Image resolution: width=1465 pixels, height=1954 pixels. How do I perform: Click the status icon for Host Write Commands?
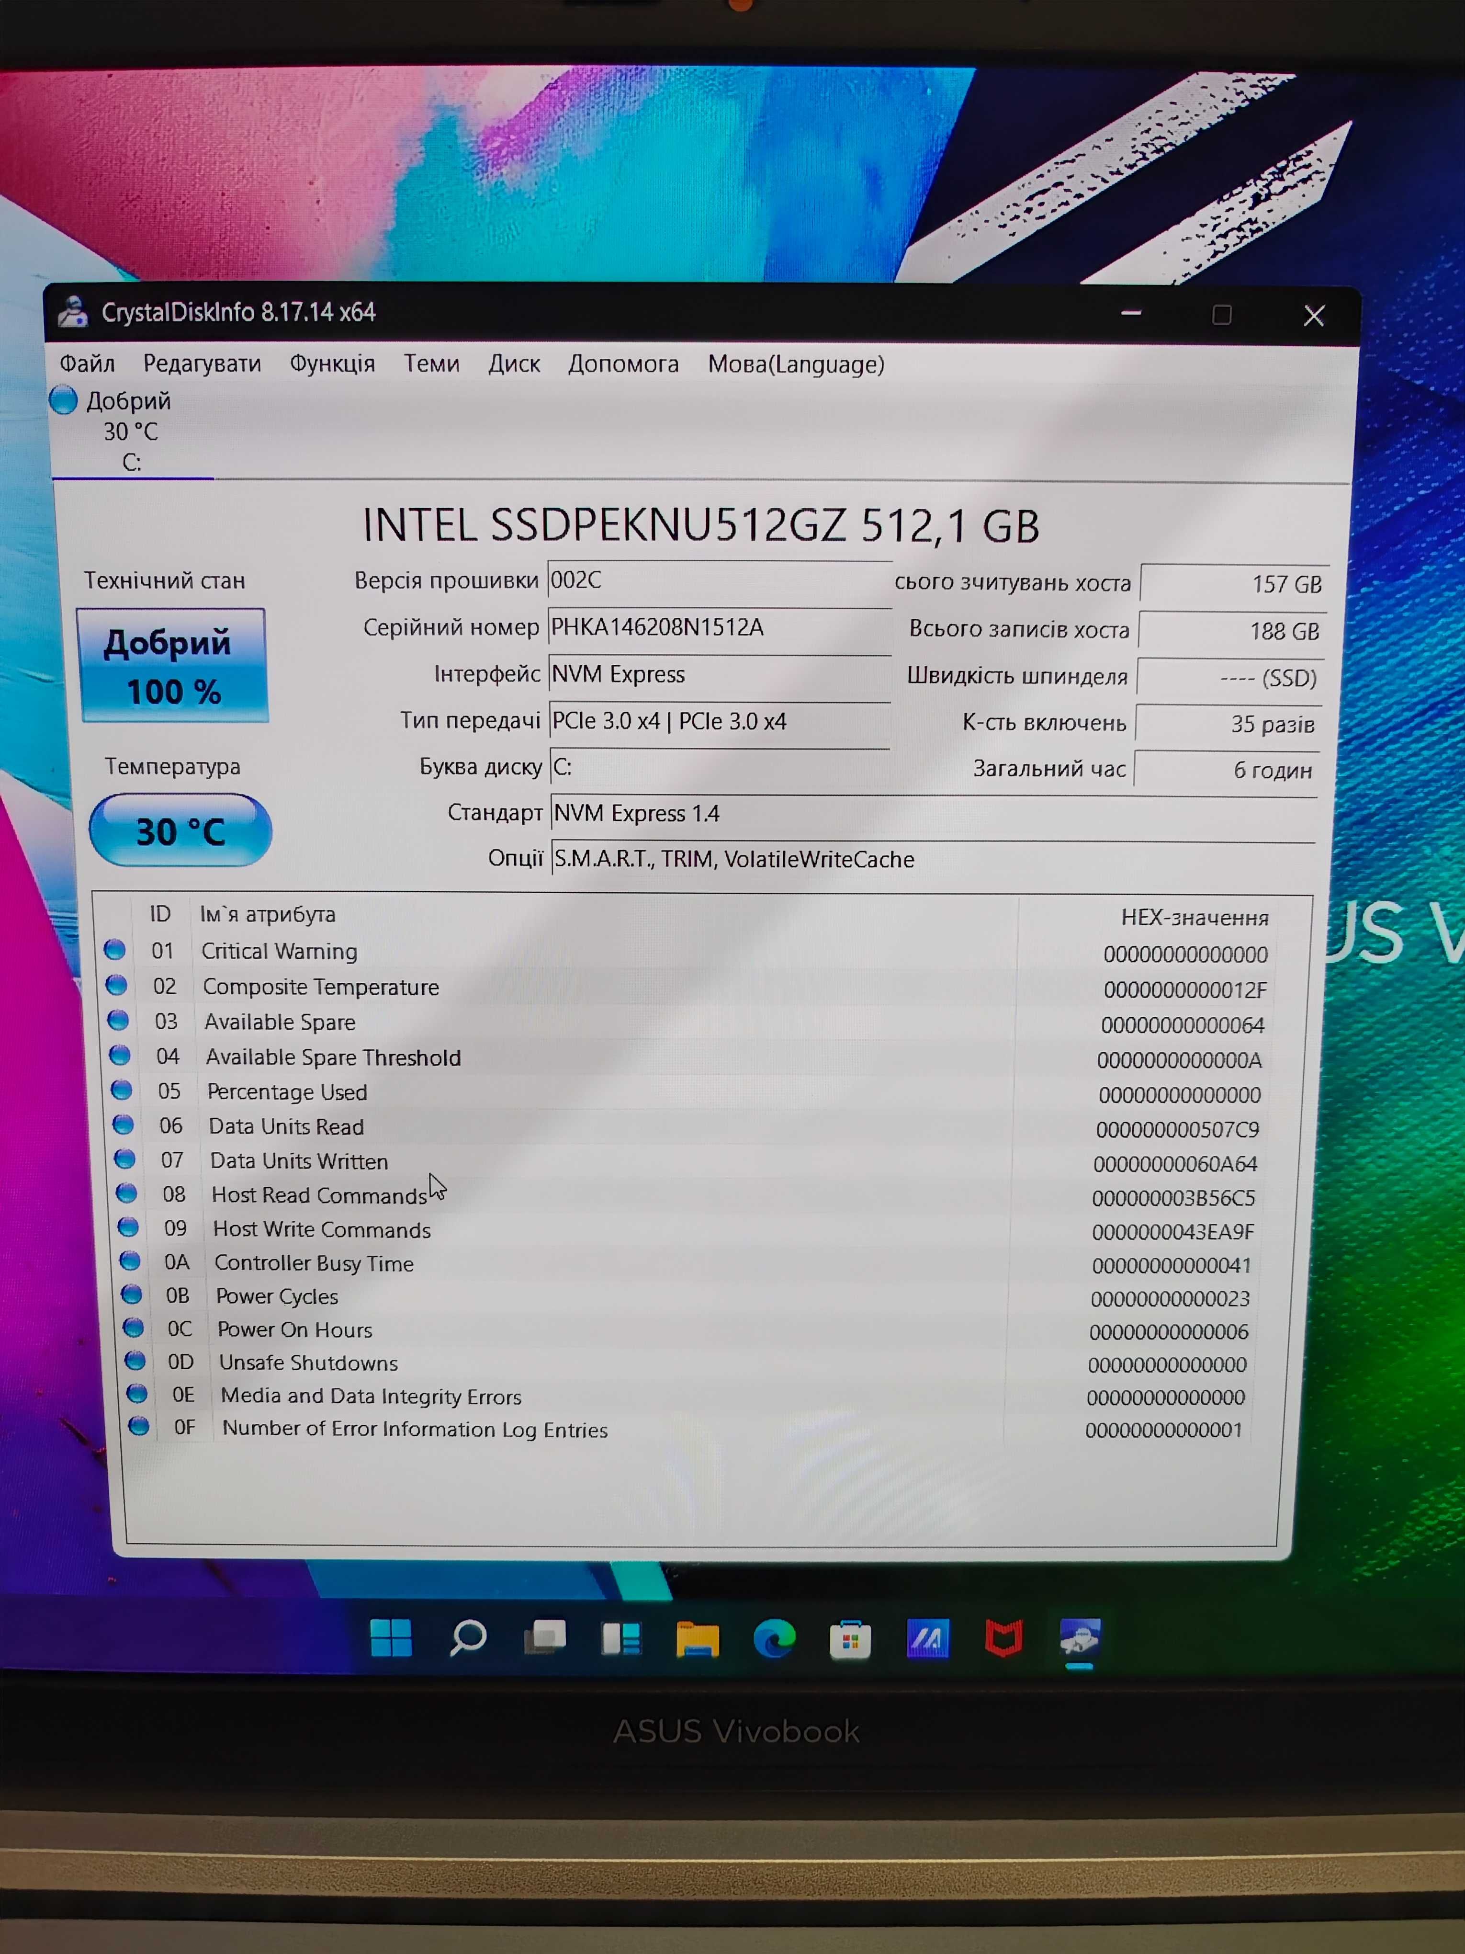[x=128, y=1227]
